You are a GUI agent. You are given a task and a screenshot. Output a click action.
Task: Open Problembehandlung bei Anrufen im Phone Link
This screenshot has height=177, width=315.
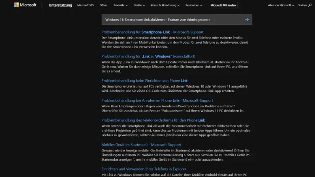click(157, 100)
